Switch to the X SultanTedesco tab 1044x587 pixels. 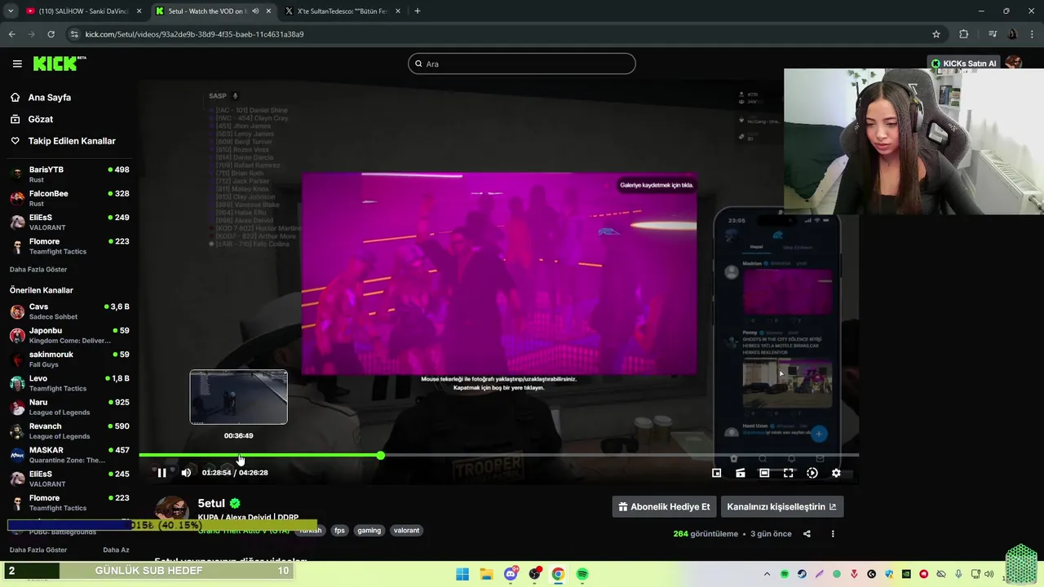click(343, 11)
